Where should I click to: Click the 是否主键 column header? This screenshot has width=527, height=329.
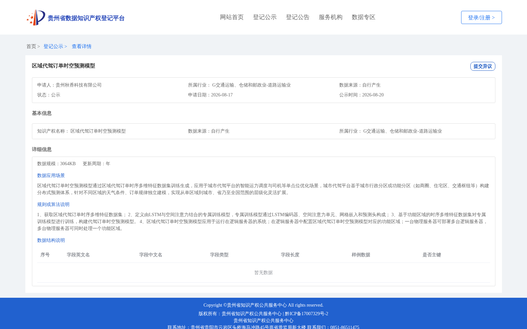click(432, 255)
